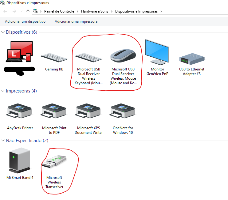The width and height of the screenshot is (228, 200).
Task: Expand chevron before Painel de Controle breadcrumb
Action: [x=41, y=11]
